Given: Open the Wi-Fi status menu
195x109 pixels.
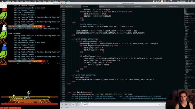Looking at the screenshot, I should pos(171,1).
